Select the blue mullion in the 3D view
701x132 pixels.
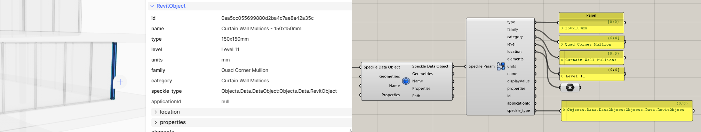point(113,71)
